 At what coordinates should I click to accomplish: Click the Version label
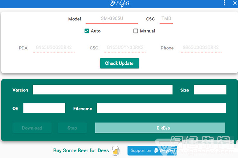point(20,90)
